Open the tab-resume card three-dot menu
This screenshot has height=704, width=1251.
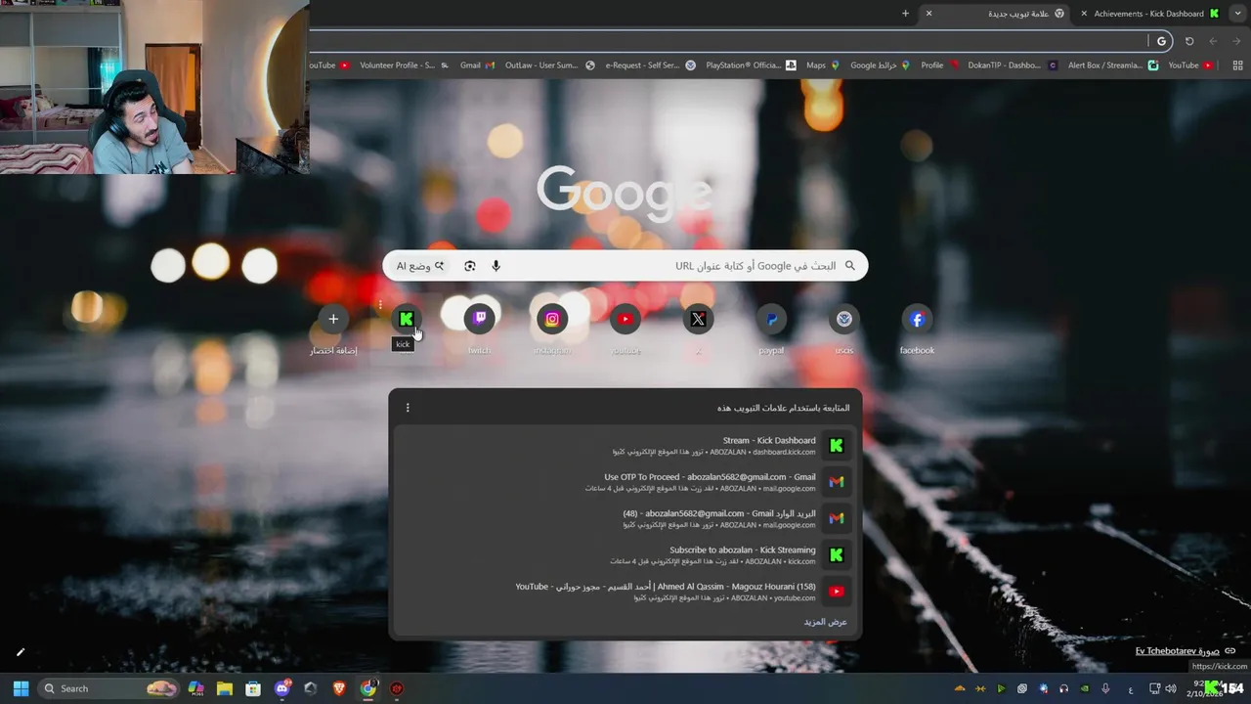[x=408, y=408]
